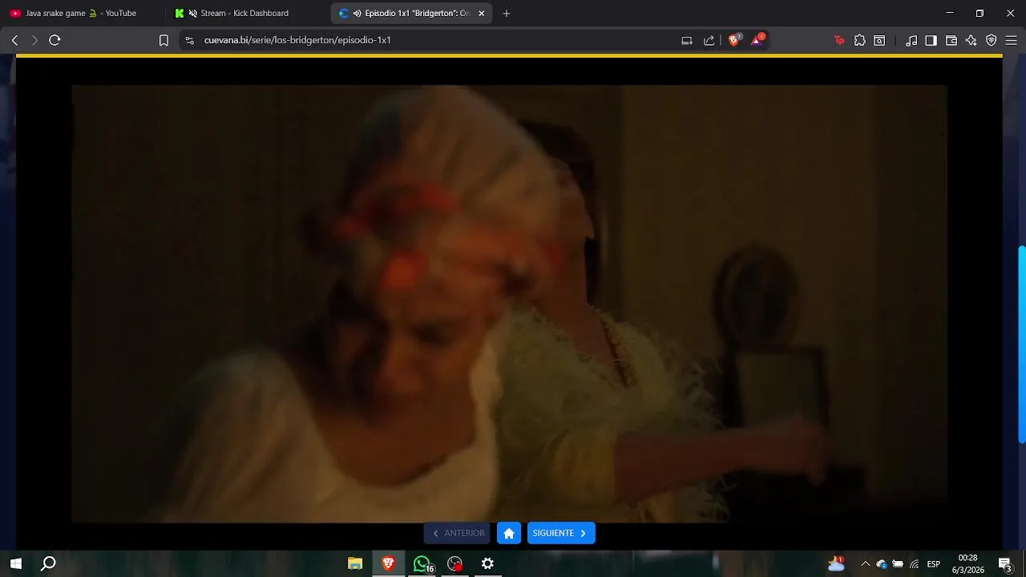Open Brave Playlist music icon
The height and width of the screenshot is (577, 1026).
coord(911,40)
